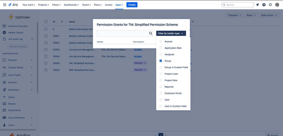Open the help question mark icon
The width and height of the screenshot is (283, 136).
click(x=264, y=5)
